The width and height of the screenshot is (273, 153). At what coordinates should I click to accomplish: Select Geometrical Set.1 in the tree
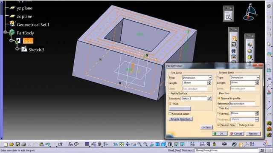[33, 25]
